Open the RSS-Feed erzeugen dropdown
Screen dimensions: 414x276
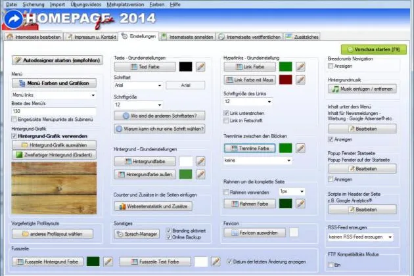coord(361,237)
